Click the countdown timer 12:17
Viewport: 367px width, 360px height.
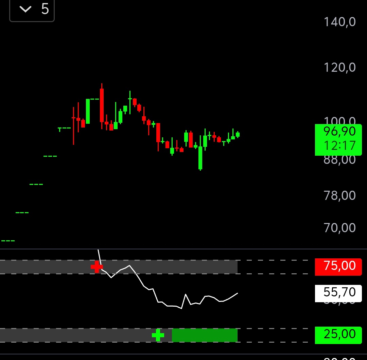click(x=339, y=145)
